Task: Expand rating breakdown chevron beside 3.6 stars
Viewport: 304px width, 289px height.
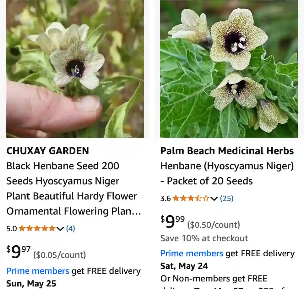Action: (214, 199)
